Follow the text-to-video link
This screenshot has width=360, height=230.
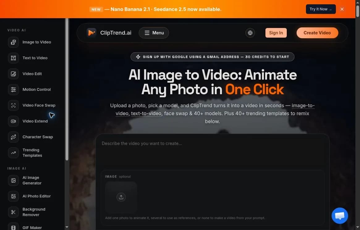point(146,114)
